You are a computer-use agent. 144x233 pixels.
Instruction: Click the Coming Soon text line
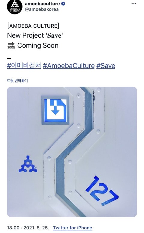click(x=38, y=45)
